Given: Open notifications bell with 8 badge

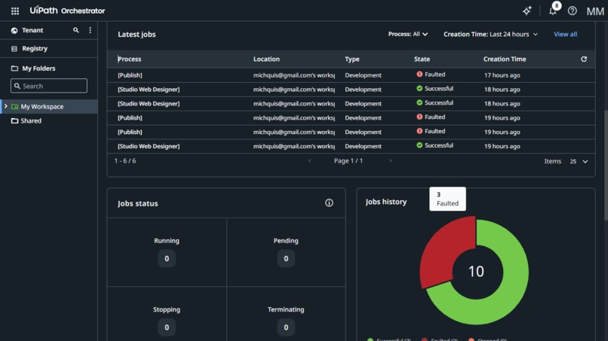Looking at the screenshot, I should coord(554,11).
